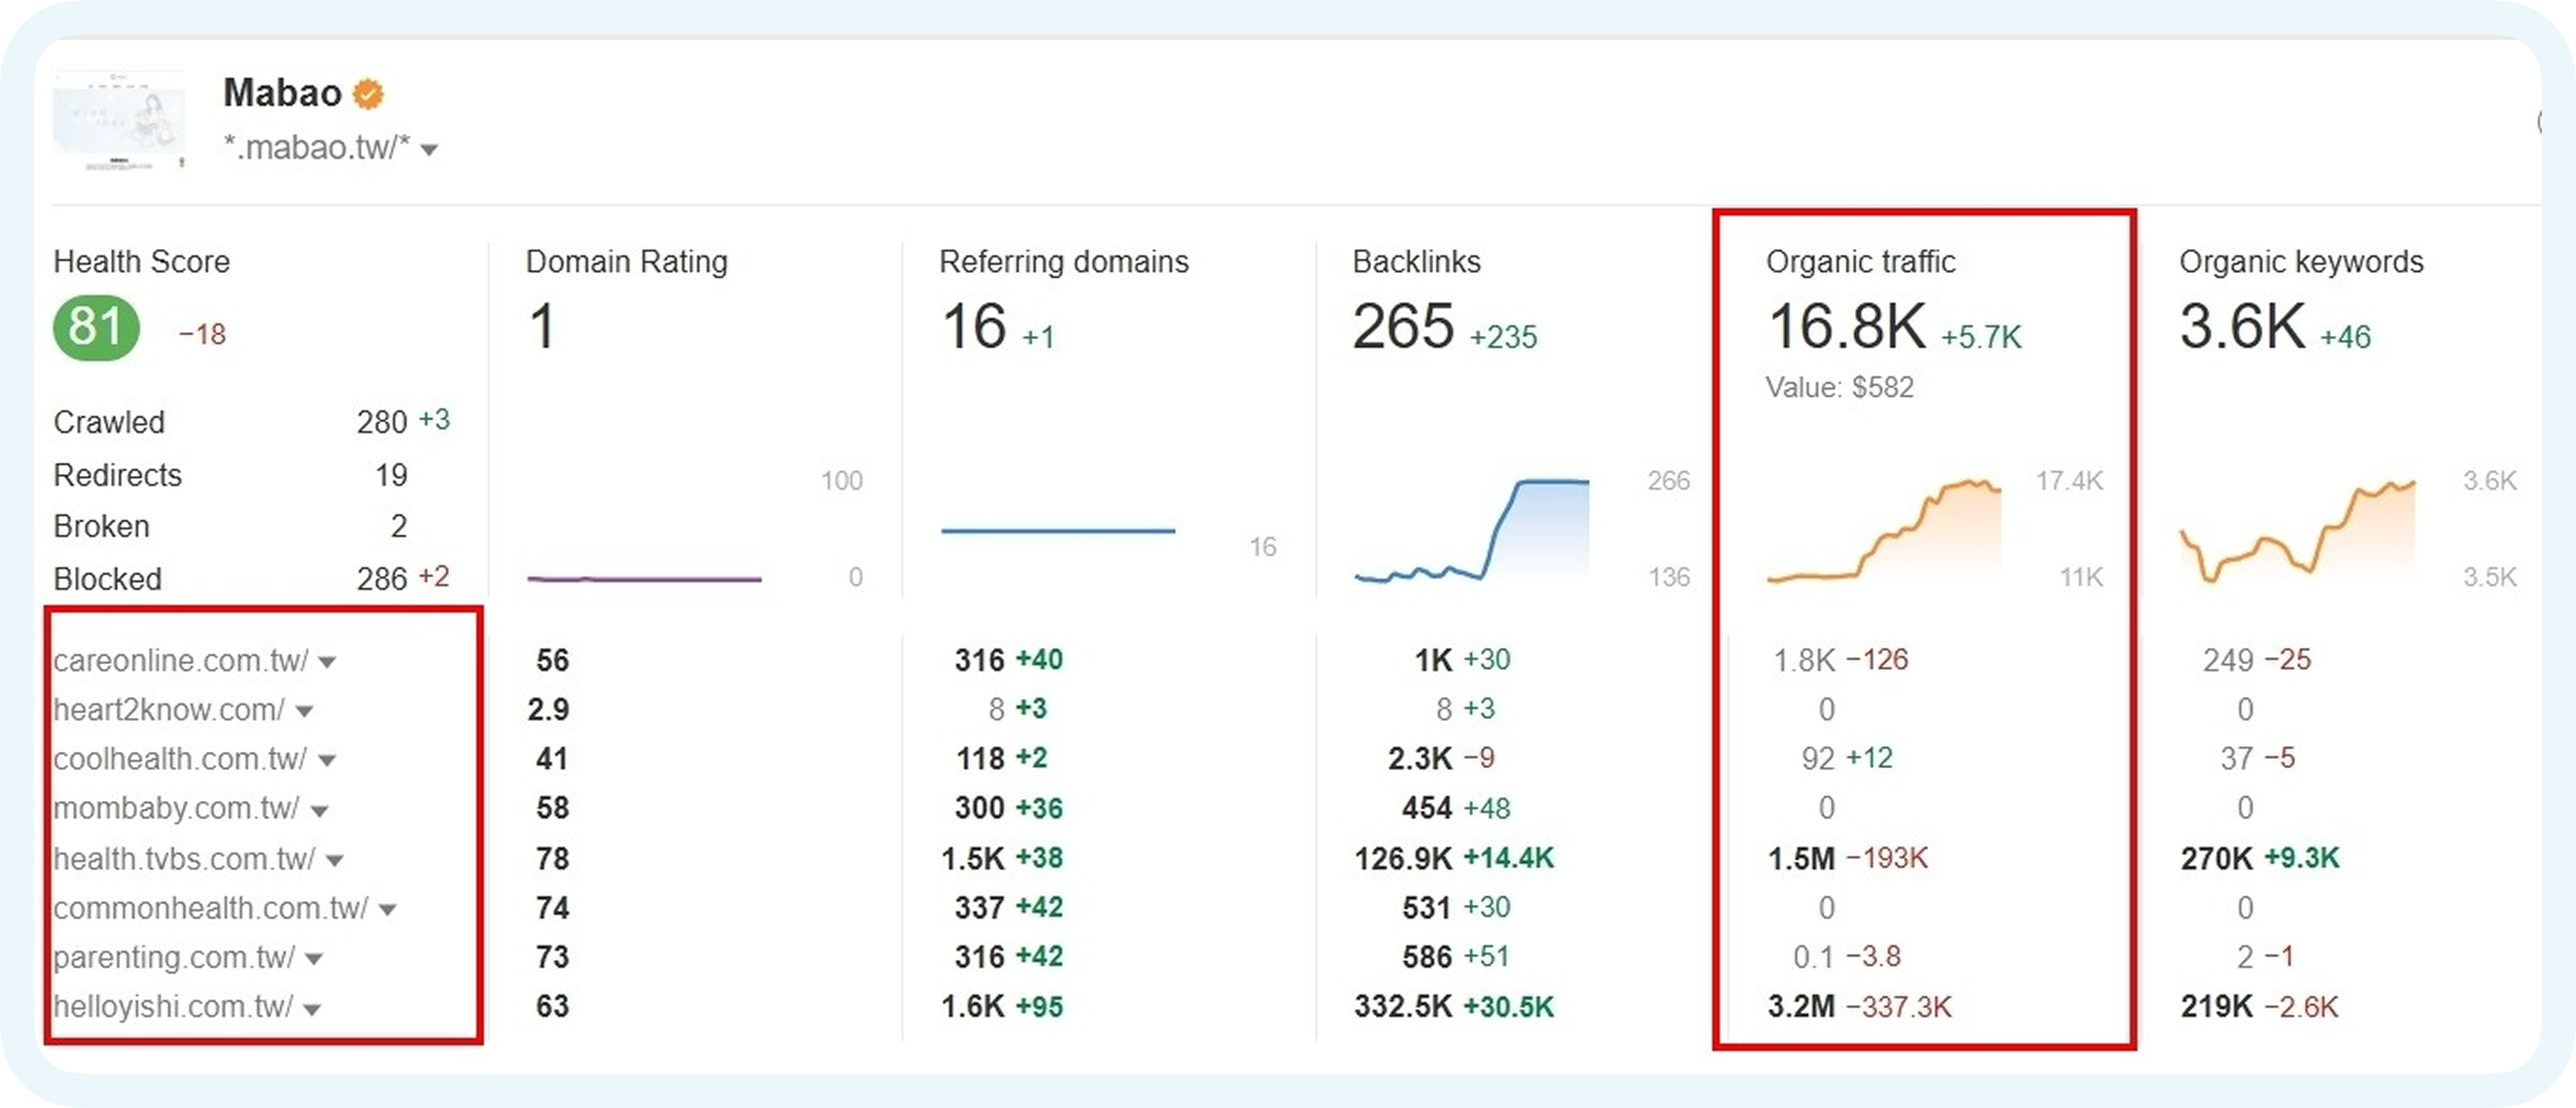This screenshot has height=1108, width=2576.
Task: Click health.tvbs.com.tw organic traffic 1.5M
Action: pyautogui.click(x=1801, y=858)
